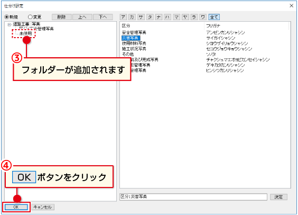
Task: Show all entries with the 全て button
Action: pos(214,17)
